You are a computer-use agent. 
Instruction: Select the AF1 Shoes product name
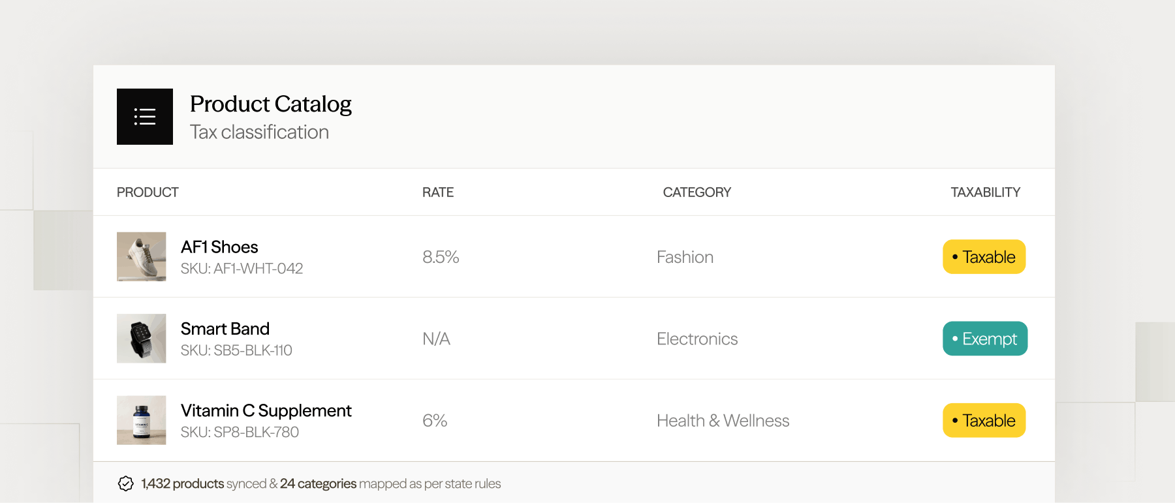(x=219, y=247)
